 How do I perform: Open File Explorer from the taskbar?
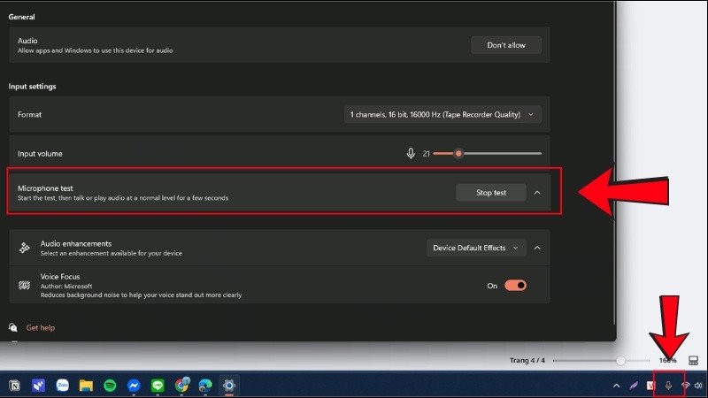click(x=87, y=386)
